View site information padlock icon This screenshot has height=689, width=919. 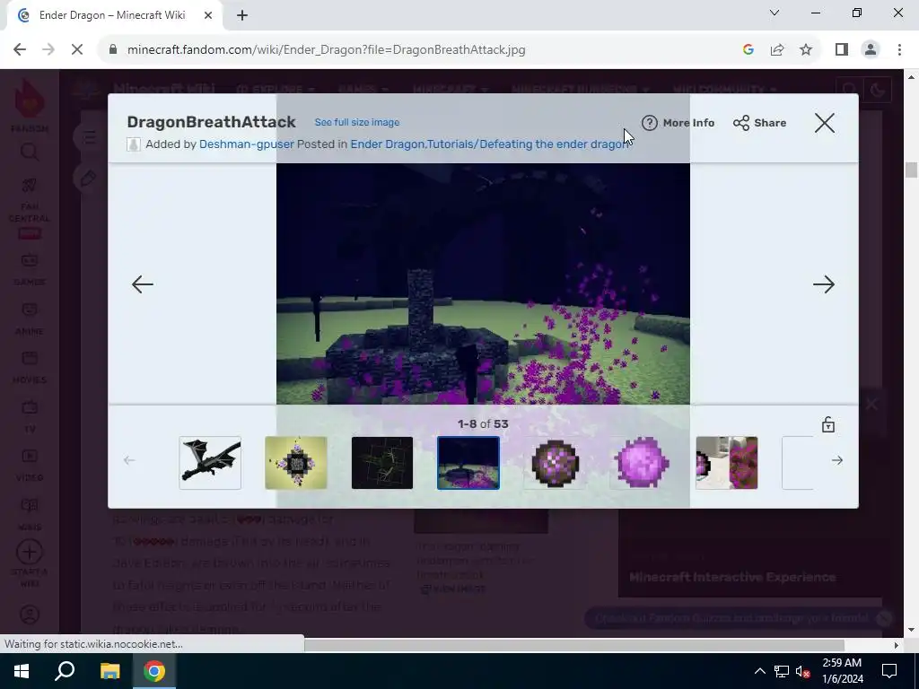tap(113, 50)
